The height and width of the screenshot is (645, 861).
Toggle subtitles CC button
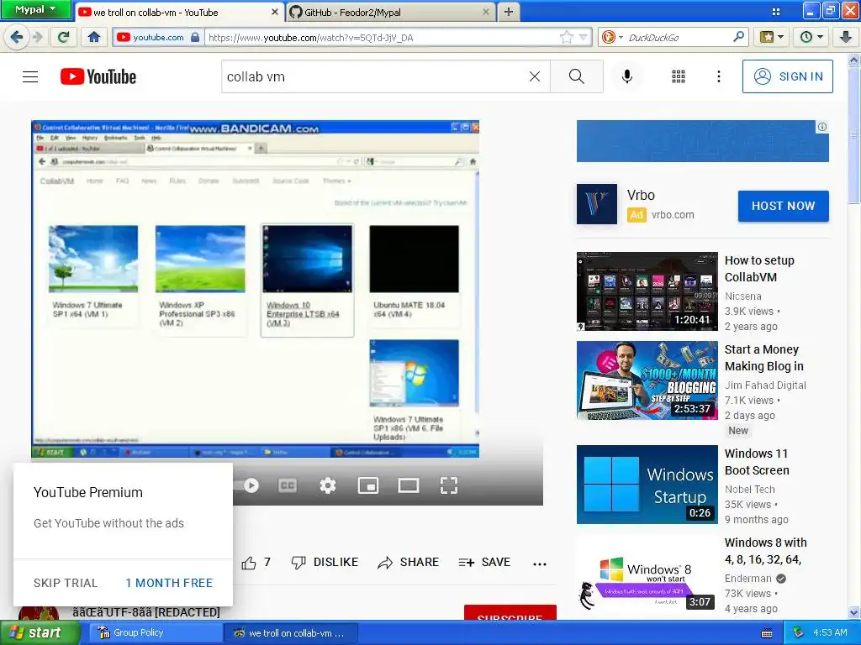point(288,485)
